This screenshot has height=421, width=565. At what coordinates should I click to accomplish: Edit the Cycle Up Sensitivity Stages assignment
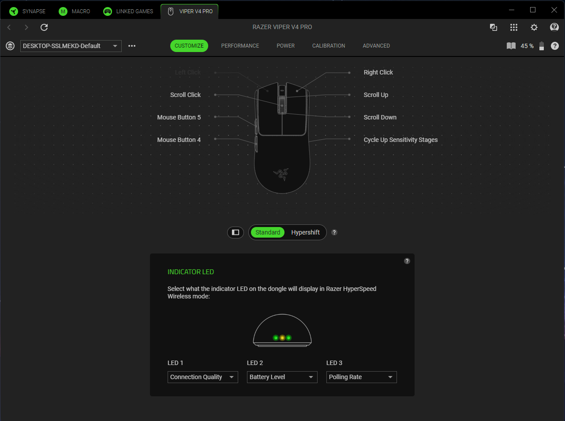pos(401,140)
